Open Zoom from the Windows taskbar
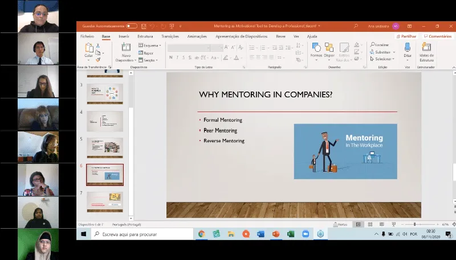Image resolution: width=456 pixels, height=260 pixels. (305, 234)
